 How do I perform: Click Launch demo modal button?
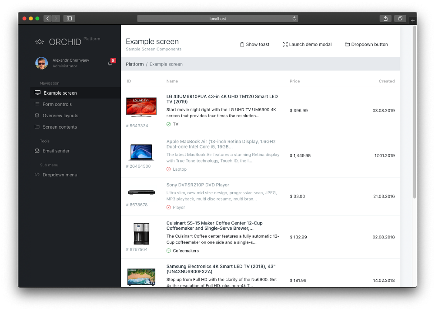[x=307, y=44]
